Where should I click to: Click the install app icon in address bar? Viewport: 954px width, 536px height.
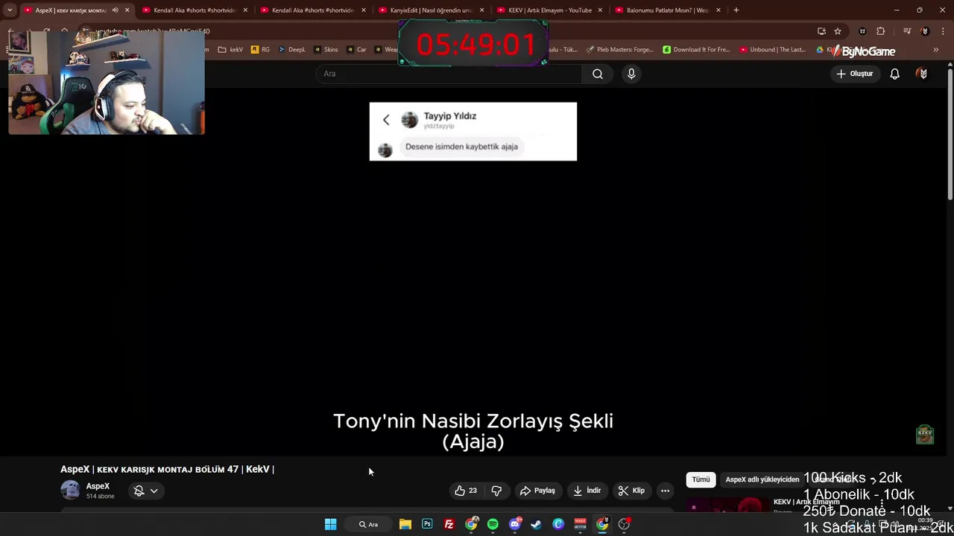pos(821,31)
